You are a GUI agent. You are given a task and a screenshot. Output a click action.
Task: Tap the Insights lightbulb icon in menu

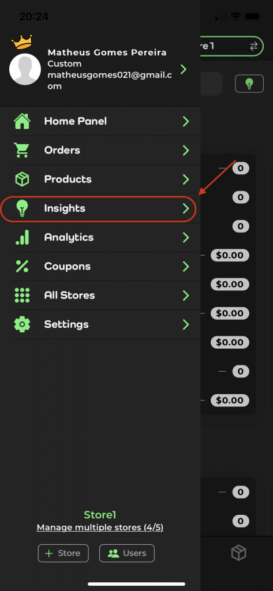(x=23, y=208)
